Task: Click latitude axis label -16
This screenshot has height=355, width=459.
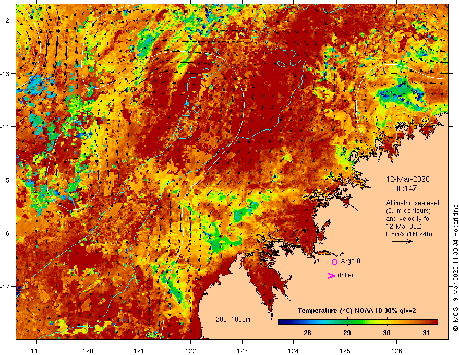Action: pyautogui.click(x=5, y=233)
